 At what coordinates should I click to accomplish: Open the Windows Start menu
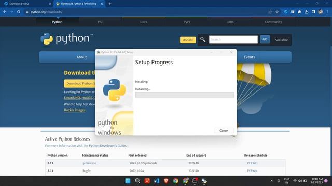point(128,181)
